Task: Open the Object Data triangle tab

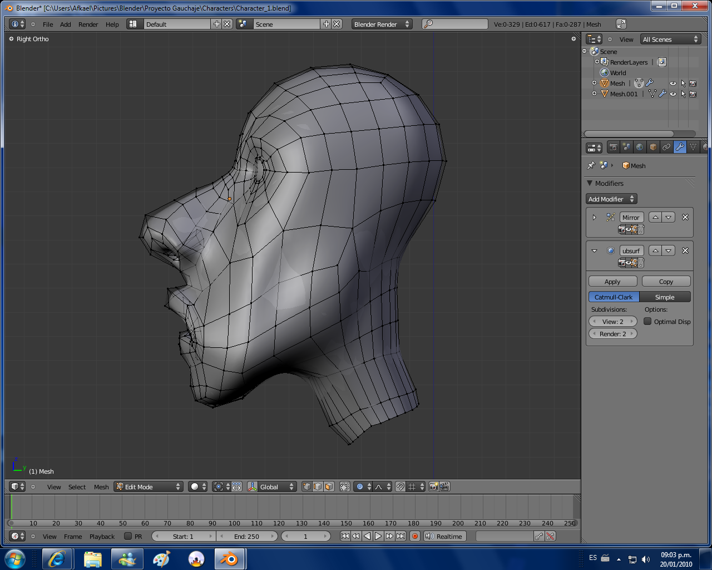Action: (x=693, y=148)
